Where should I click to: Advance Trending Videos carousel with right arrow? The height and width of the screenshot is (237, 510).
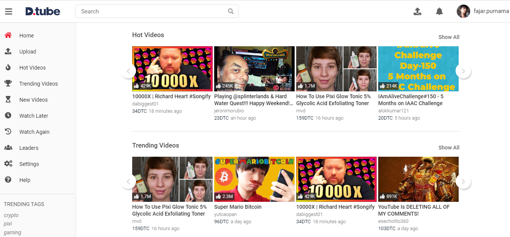[x=463, y=181]
